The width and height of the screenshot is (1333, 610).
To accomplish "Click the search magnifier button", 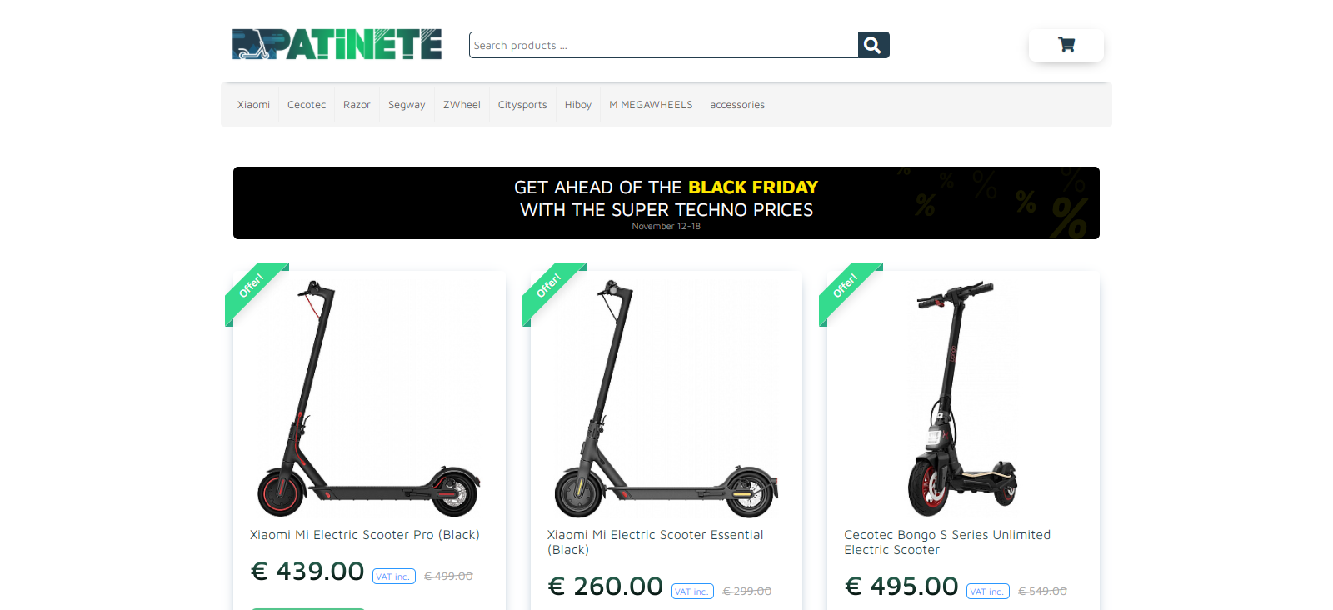I will (x=873, y=45).
